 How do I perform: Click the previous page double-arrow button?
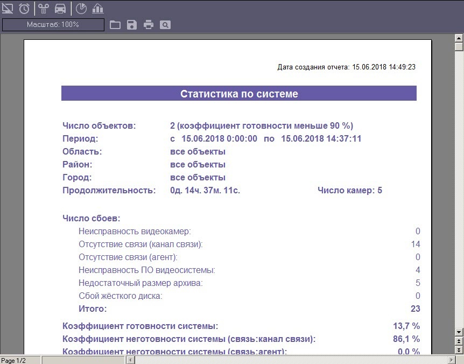[459, 341]
